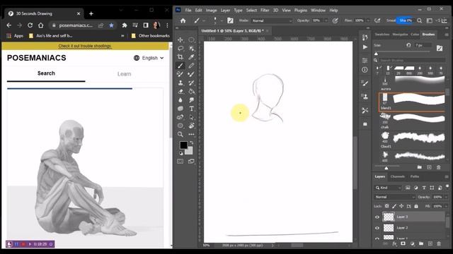
Task: Select the Zoom tool magnifier
Action: pos(180,134)
